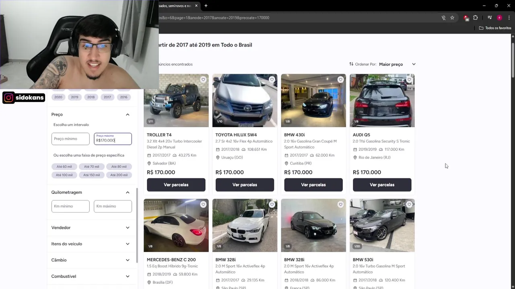
Task: Open the Mercedes-Benz C 200 car photo
Action: (x=176, y=226)
